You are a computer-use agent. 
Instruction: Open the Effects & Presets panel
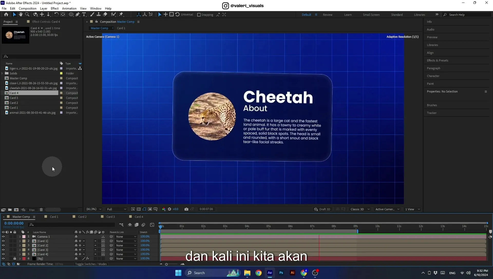click(x=438, y=61)
